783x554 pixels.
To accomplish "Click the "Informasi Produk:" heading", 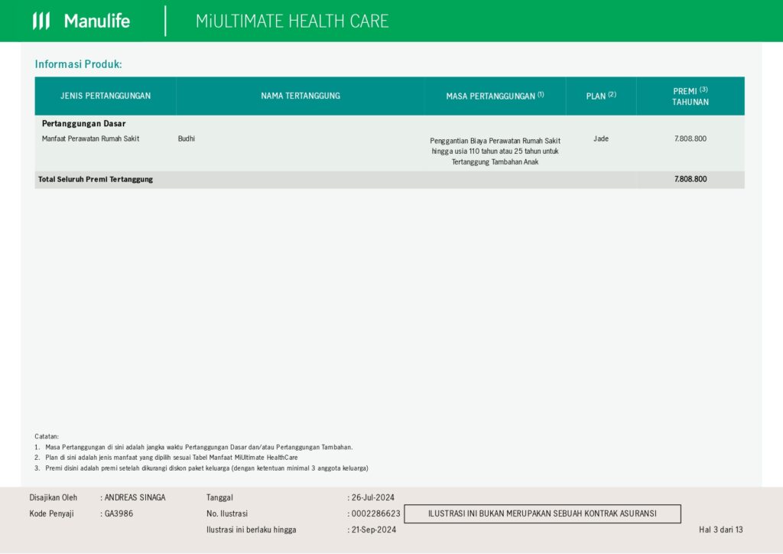I will tap(79, 64).
